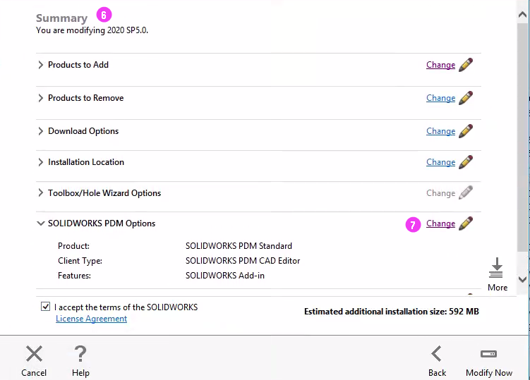Image resolution: width=530 pixels, height=380 pixels.
Task: Click the pencil icon for Products to Add
Action: click(466, 65)
